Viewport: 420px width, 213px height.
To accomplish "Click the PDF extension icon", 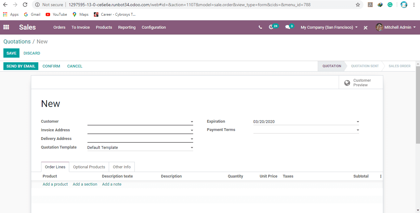I will (370, 5).
